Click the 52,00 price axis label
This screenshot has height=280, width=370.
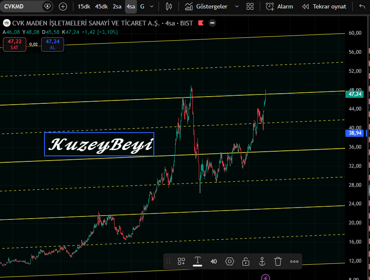click(355, 71)
